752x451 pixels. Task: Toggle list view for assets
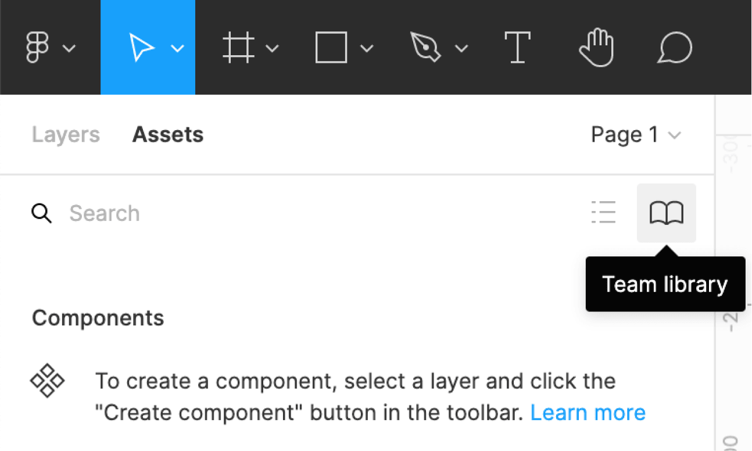[x=604, y=213]
